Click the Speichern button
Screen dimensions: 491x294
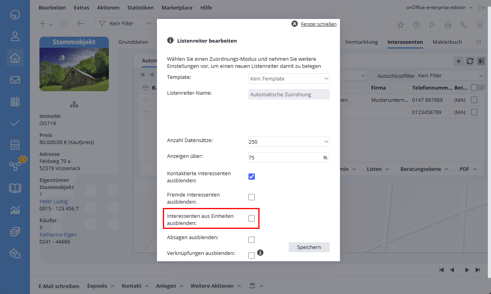pyautogui.click(x=309, y=247)
